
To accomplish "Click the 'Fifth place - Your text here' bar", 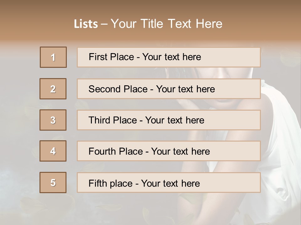I will click(x=169, y=182).
